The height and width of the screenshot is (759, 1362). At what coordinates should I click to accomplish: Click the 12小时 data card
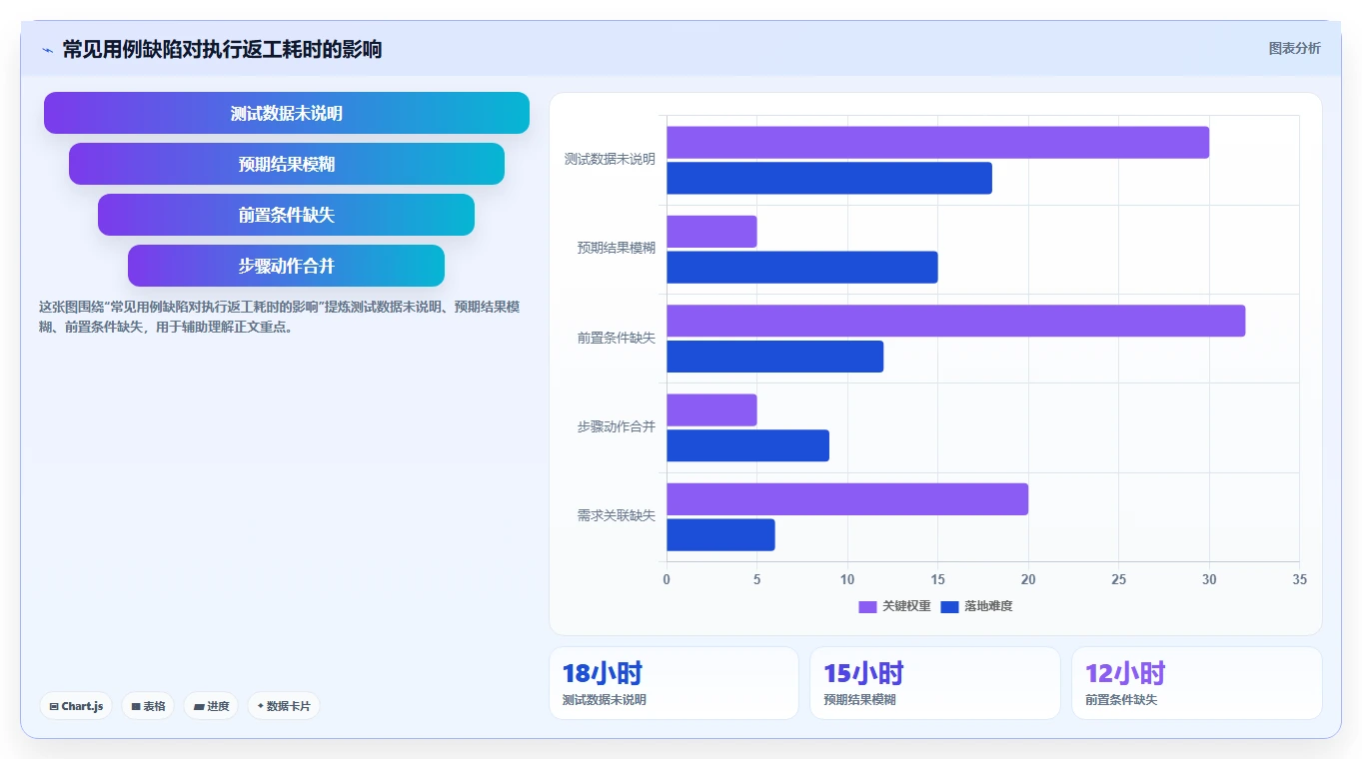[1196, 683]
